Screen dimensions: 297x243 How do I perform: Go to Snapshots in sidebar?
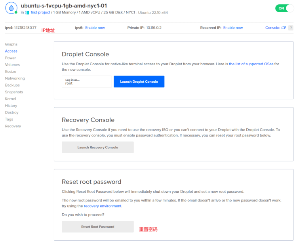coord(14,92)
